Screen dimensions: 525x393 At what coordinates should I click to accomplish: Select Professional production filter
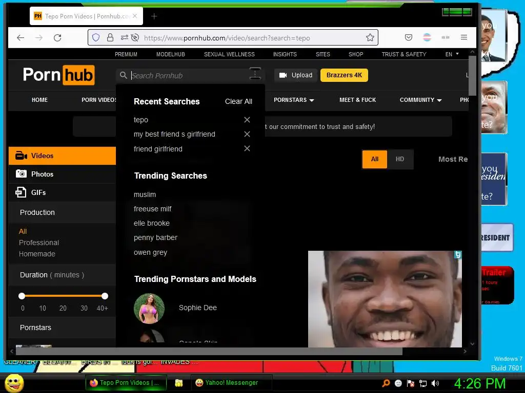tap(39, 243)
